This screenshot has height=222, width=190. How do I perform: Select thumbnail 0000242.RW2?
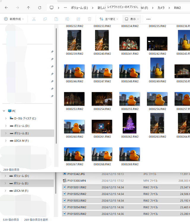pyautogui.click(x=157, y=43)
